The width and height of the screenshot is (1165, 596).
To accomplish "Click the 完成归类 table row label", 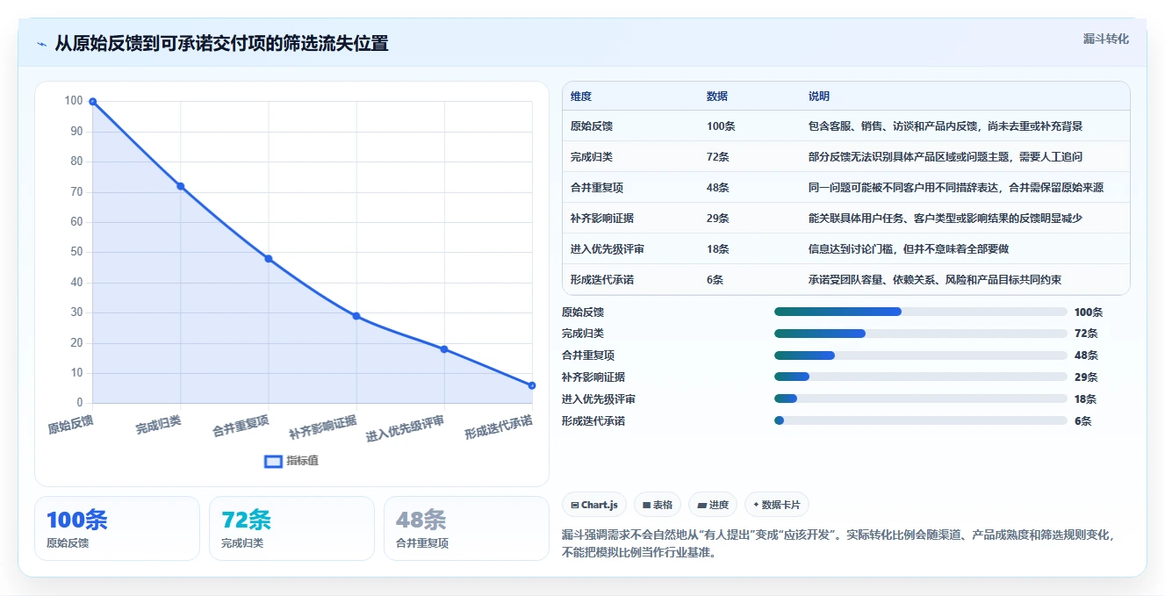I will pyautogui.click(x=592, y=157).
